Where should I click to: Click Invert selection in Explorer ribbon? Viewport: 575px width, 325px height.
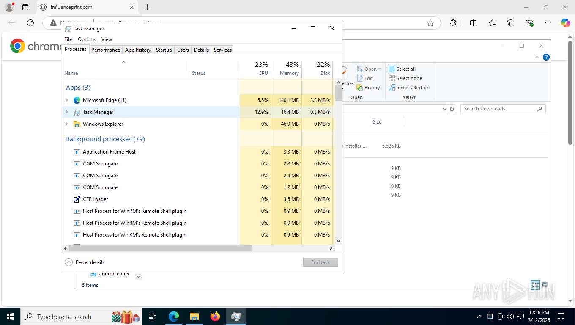tap(409, 88)
